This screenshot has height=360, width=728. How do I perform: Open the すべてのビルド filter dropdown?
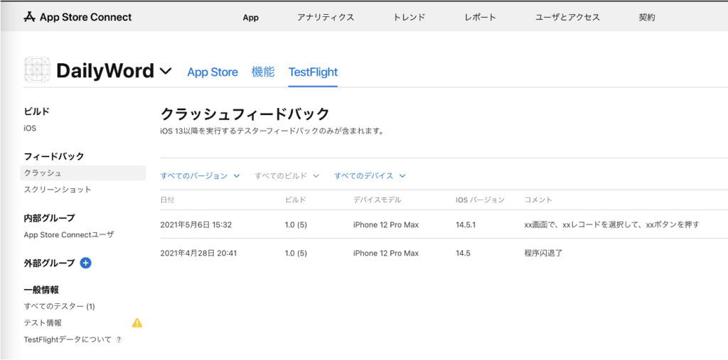[287, 176]
